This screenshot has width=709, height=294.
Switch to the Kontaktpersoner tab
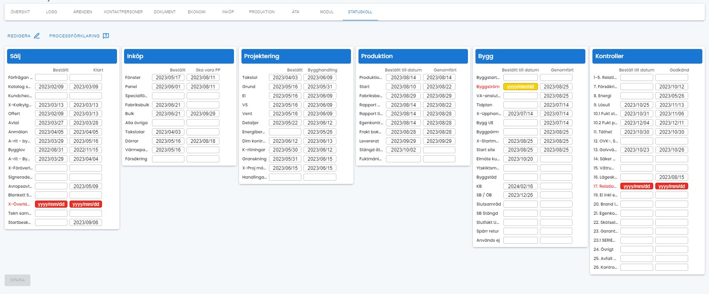click(123, 12)
